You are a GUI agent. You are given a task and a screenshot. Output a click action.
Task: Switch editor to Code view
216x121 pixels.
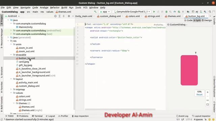coord(188,20)
